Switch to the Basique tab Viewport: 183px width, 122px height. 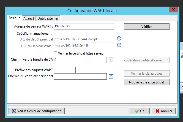15,18
